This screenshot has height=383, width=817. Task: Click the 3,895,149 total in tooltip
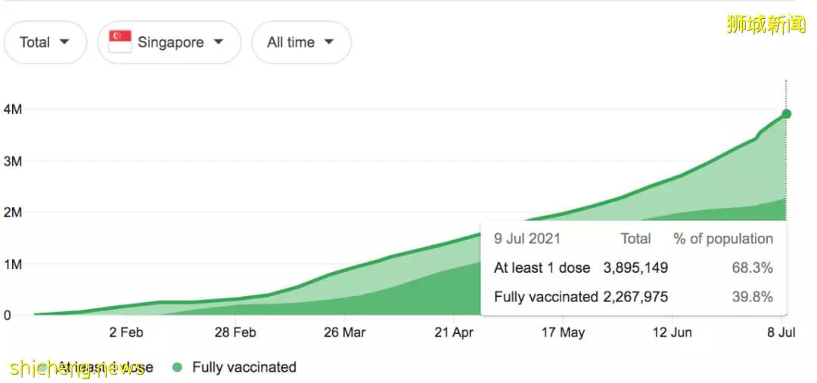[635, 268]
